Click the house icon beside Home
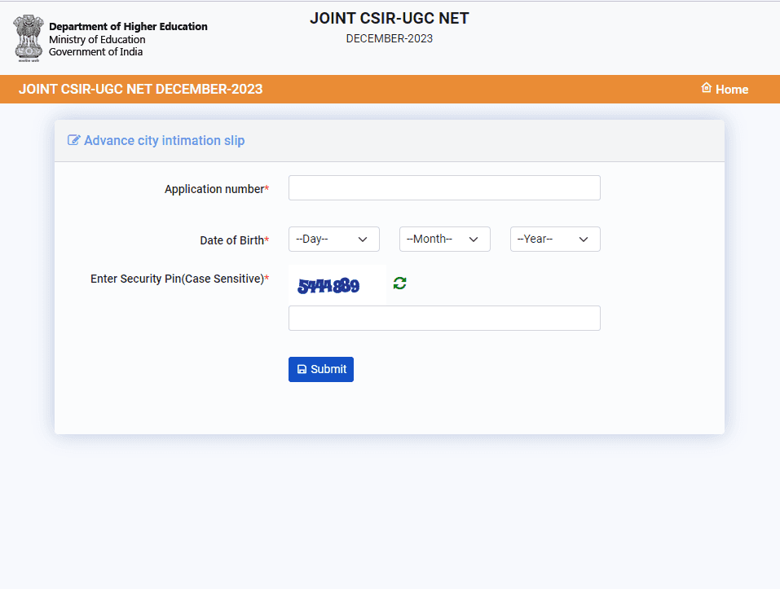This screenshot has width=780, height=589. tap(707, 89)
